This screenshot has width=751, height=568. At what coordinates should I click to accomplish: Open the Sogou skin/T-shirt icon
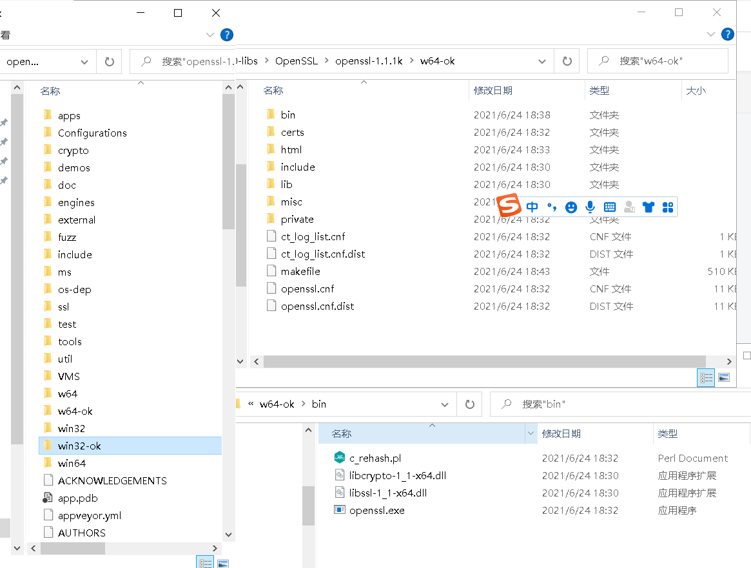(x=649, y=207)
